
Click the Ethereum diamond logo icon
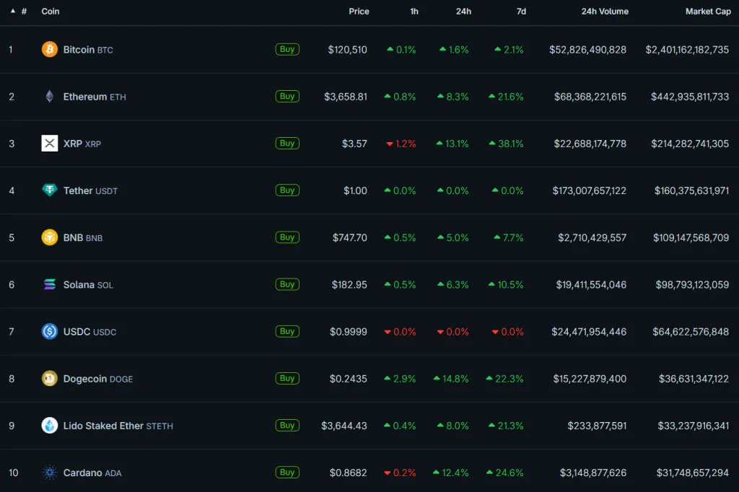49,97
